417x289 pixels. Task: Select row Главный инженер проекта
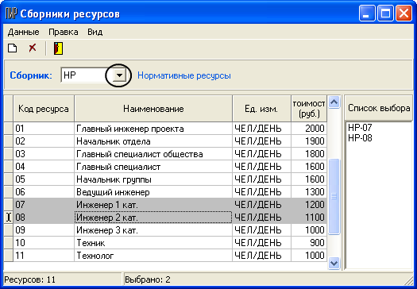153,129
